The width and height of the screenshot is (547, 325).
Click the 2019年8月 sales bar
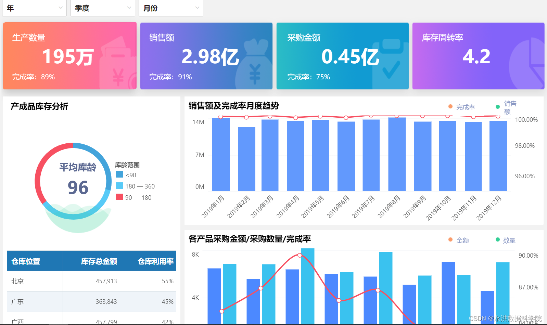pos(397,154)
